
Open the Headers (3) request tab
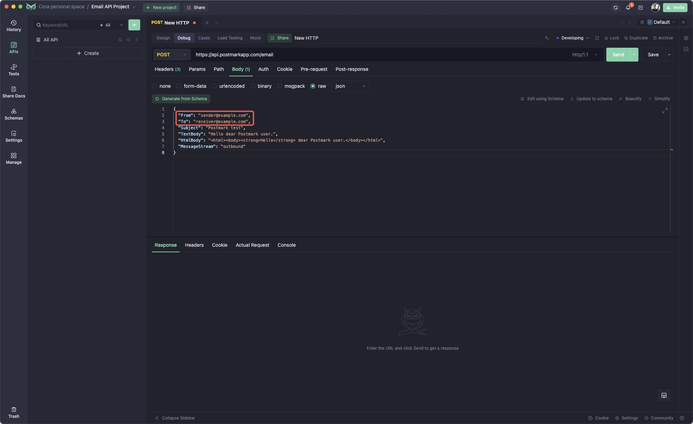167,69
